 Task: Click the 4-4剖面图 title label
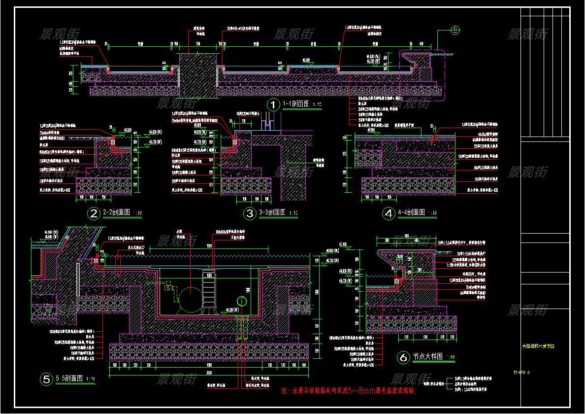click(411, 213)
